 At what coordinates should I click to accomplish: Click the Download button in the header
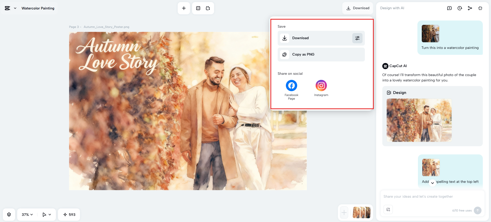[358, 8]
